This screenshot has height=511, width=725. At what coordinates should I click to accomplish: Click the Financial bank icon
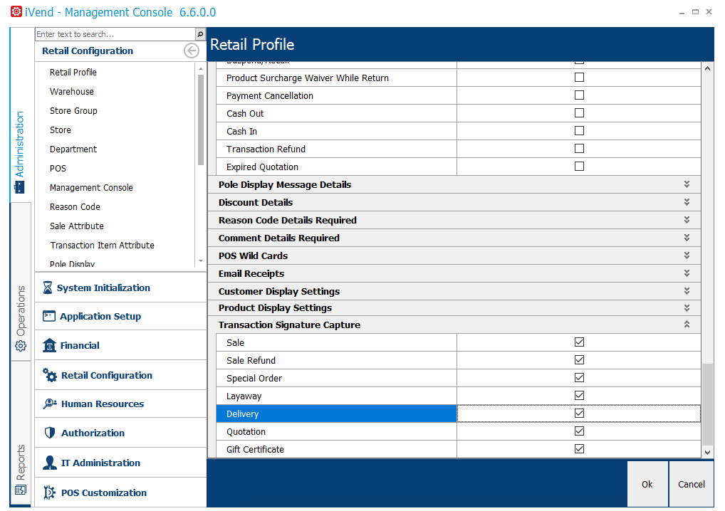pyautogui.click(x=49, y=345)
